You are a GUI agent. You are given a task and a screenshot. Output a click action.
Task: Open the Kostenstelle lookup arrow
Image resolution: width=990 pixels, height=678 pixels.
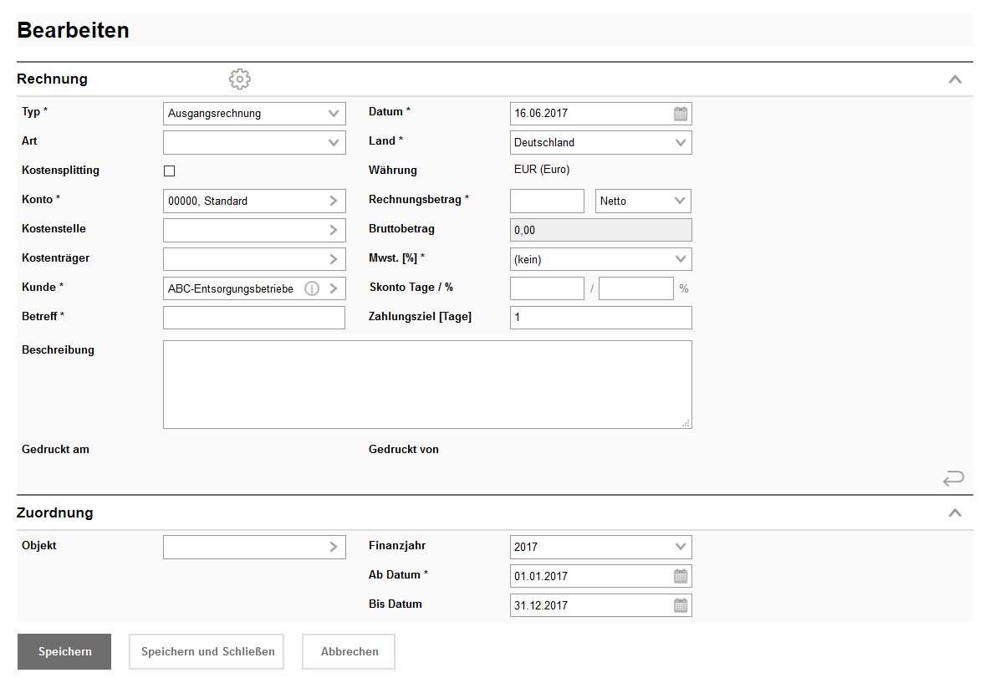tap(333, 230)
